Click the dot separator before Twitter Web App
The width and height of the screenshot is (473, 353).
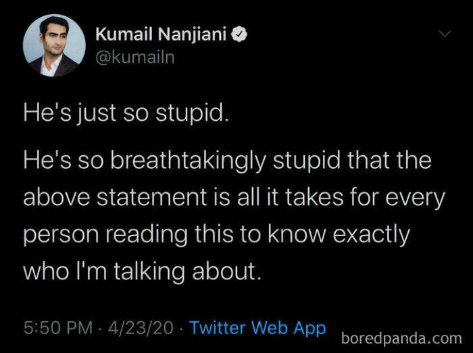pos(182,328)
